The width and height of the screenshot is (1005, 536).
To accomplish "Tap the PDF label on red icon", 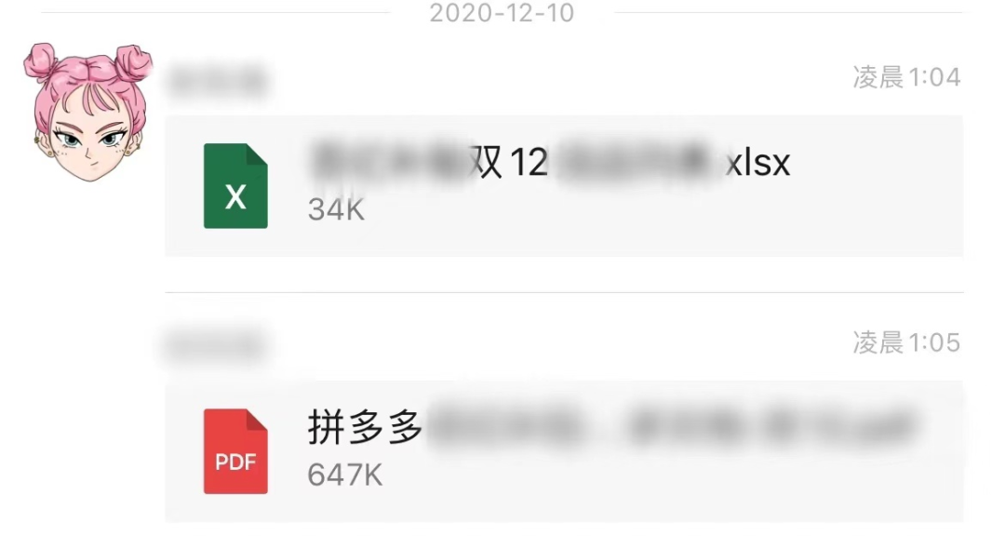I will 235,462.
